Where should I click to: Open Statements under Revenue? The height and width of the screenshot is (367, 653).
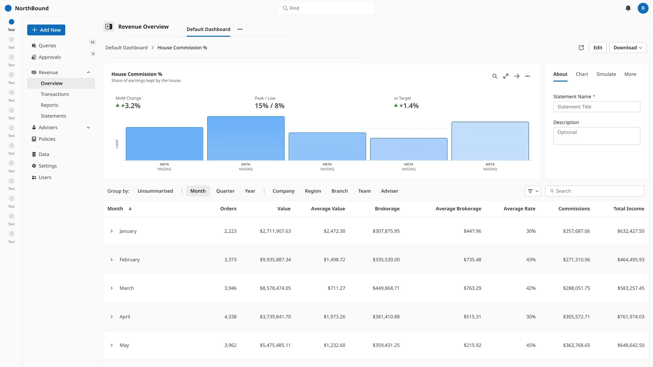click(x=53, y=116)
